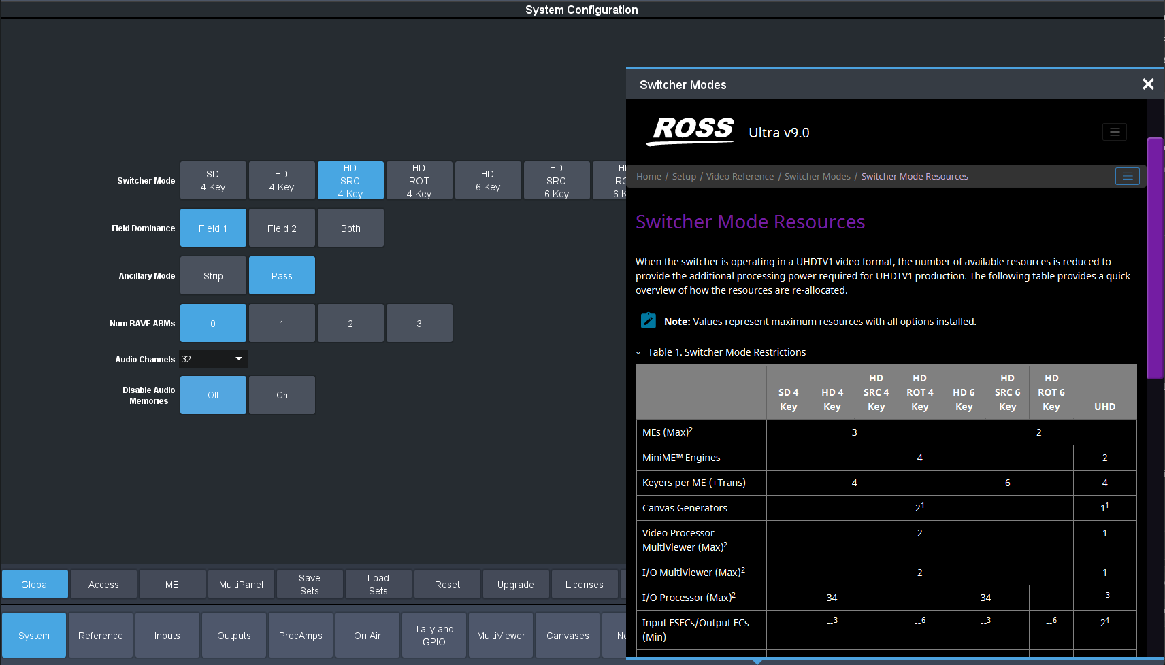Turn Disable Audio Memories On
This screenshot has height=665, width=1165.
282,395
